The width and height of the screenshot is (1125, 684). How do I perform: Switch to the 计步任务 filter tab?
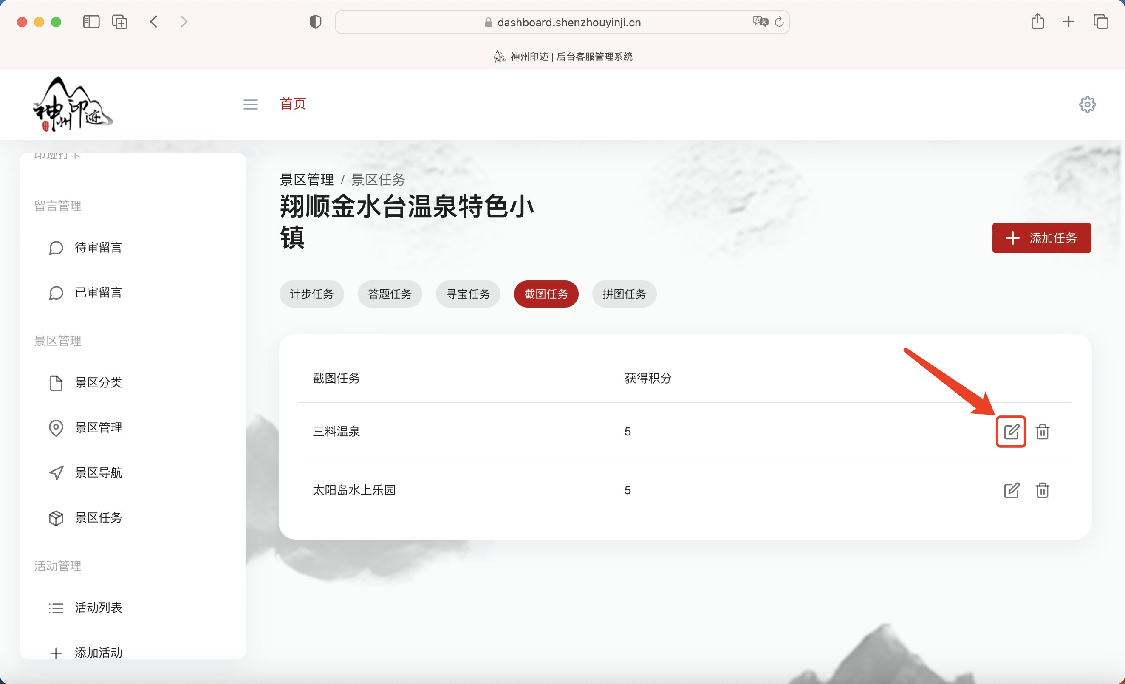[x=312, y=294]
